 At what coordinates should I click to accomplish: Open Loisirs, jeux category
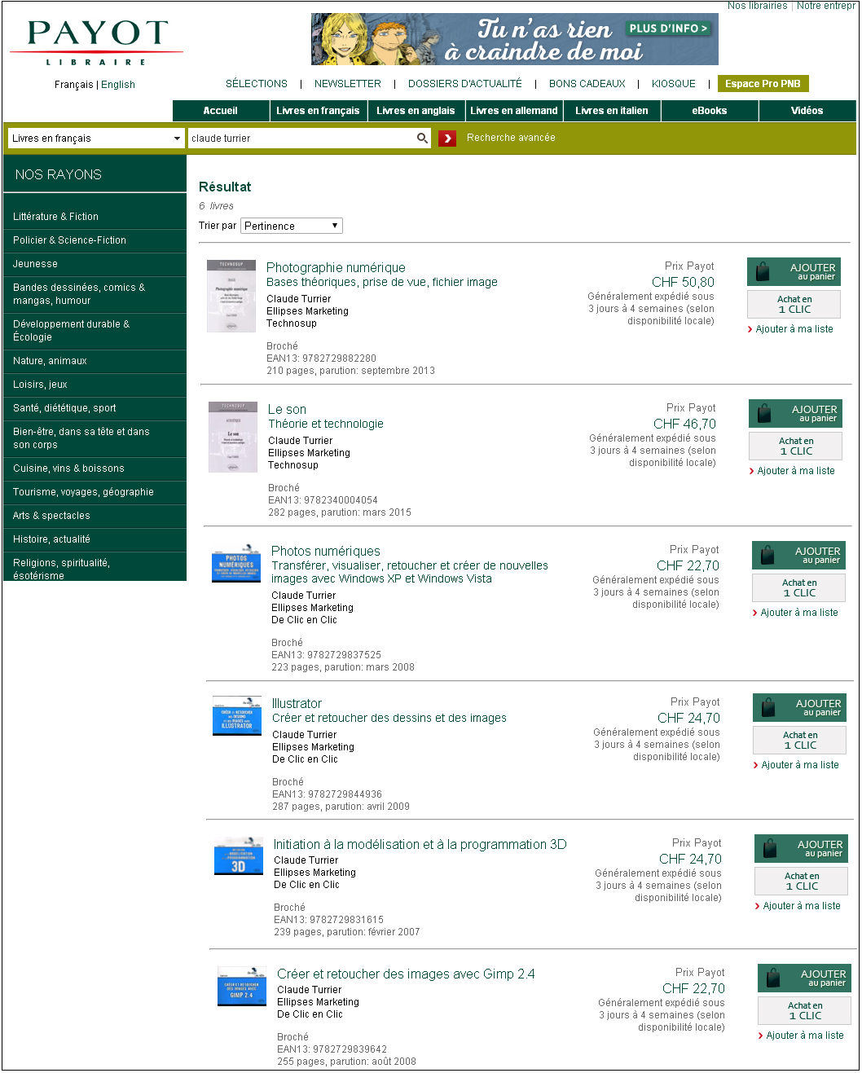click(95, 385)
